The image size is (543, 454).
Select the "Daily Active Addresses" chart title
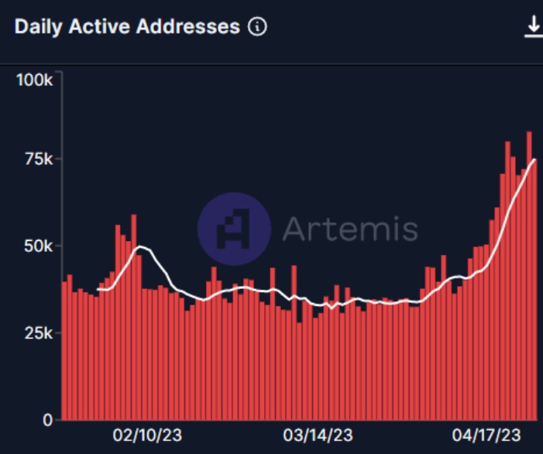click(127, 26)
